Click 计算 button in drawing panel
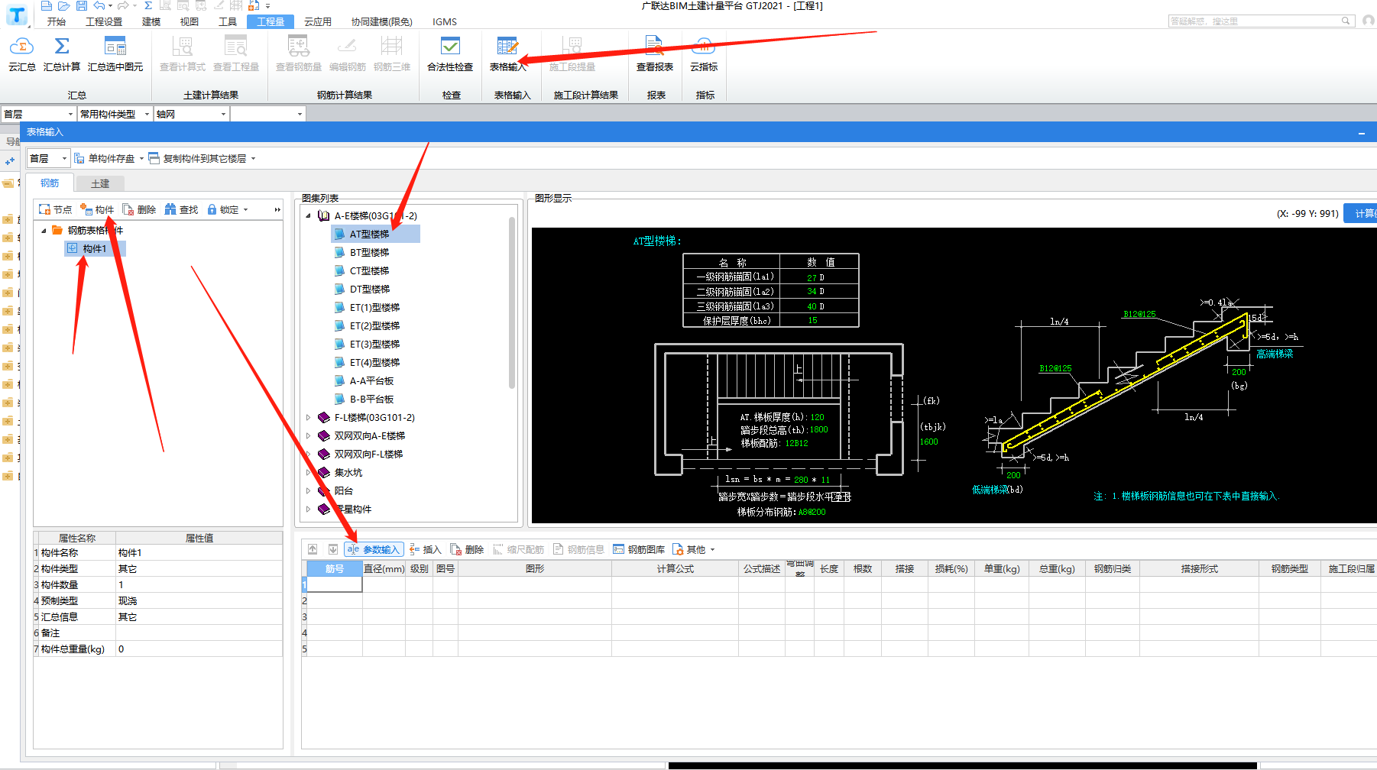This screenshot has height=770, width=1377. (1361, 213)
